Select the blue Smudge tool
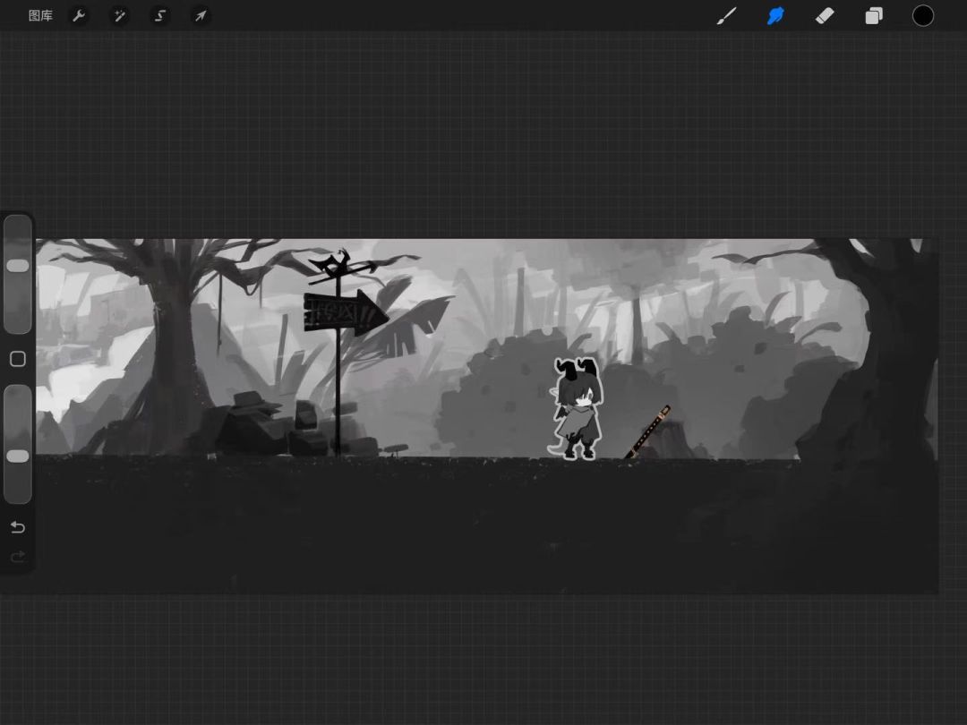Screen dimensions: 967x725 pyautogui.click(x=775, y=16)
